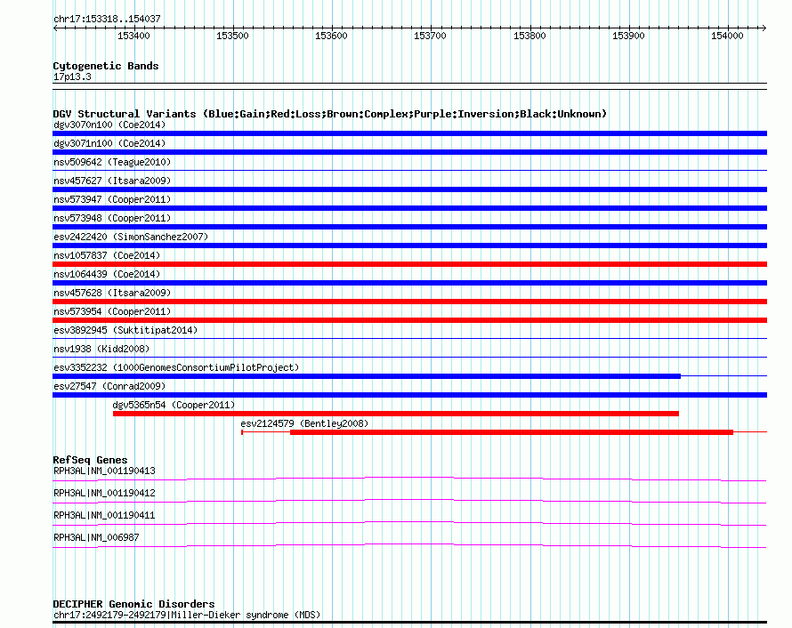
Task: Click the ruler's right arrow end
Action: [764, 28]
